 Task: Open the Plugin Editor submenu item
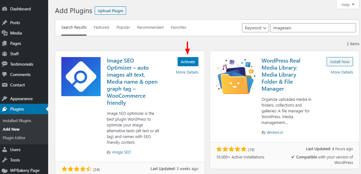14,138
